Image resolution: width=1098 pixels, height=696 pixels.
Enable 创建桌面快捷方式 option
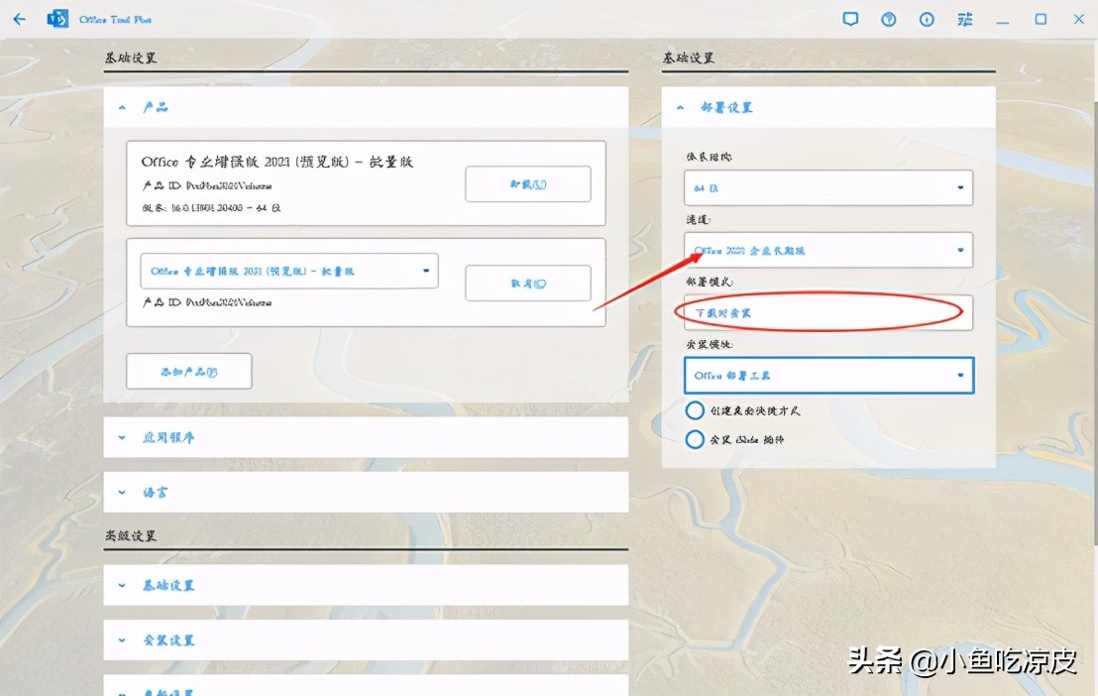(695, 410)
